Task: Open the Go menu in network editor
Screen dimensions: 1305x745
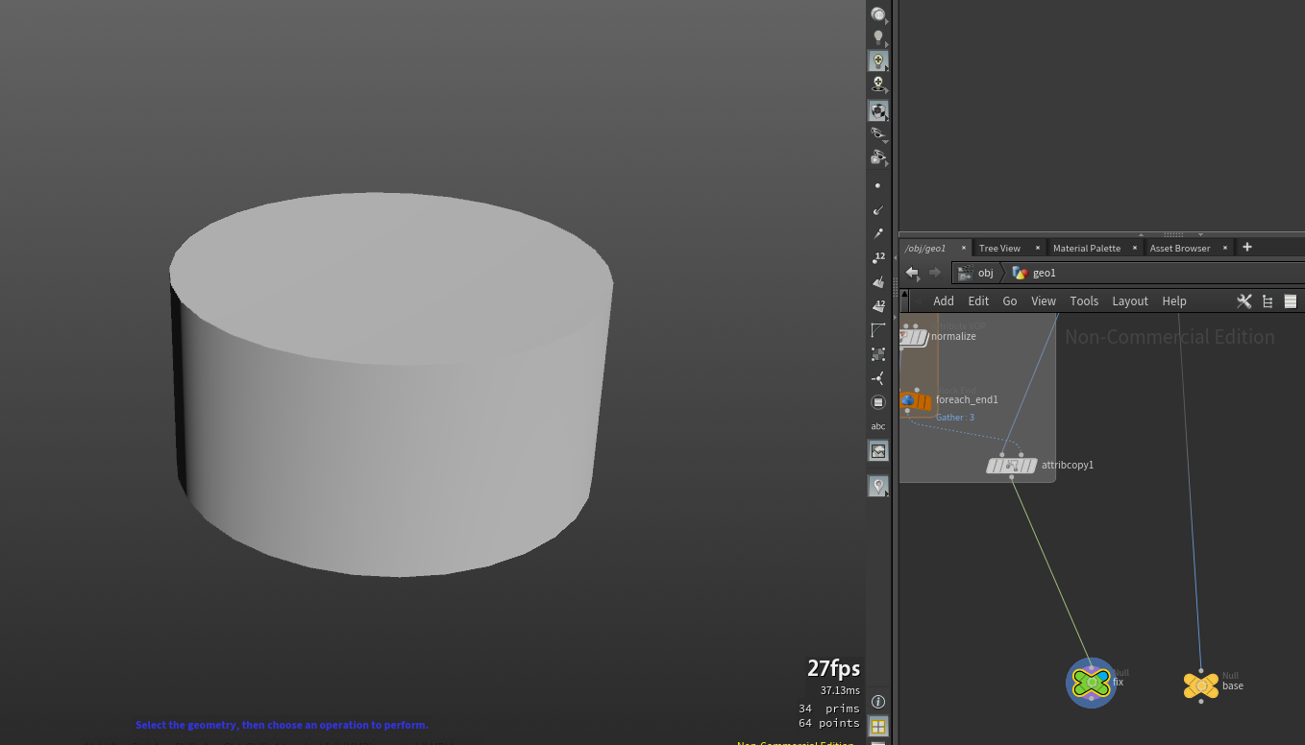Action: coord(1010,300)
